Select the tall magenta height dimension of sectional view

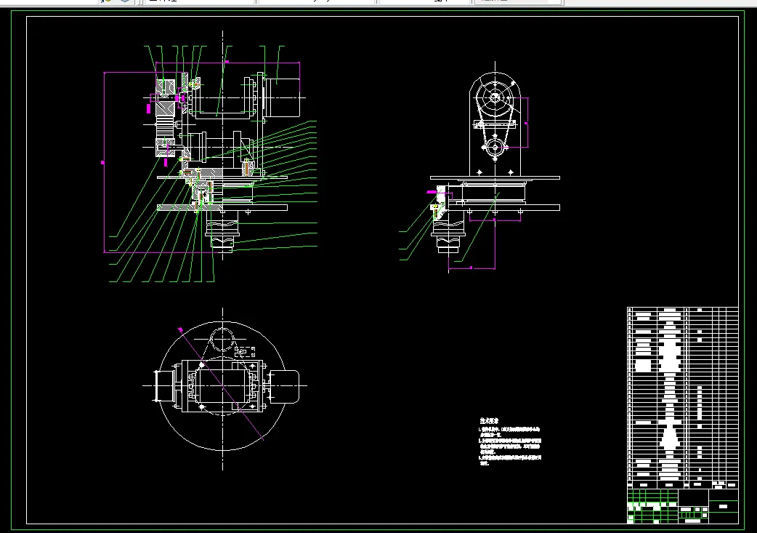103,162
